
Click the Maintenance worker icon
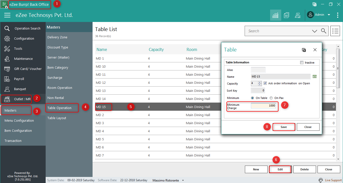pos(7,59)
